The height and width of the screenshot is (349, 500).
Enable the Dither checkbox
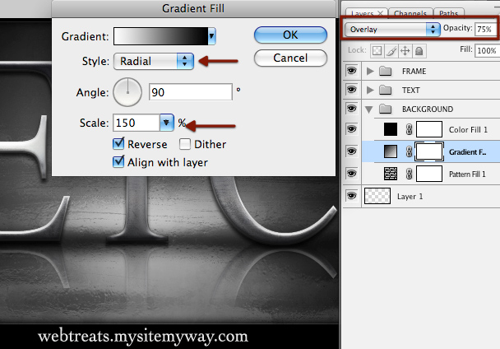pos(185,144)
